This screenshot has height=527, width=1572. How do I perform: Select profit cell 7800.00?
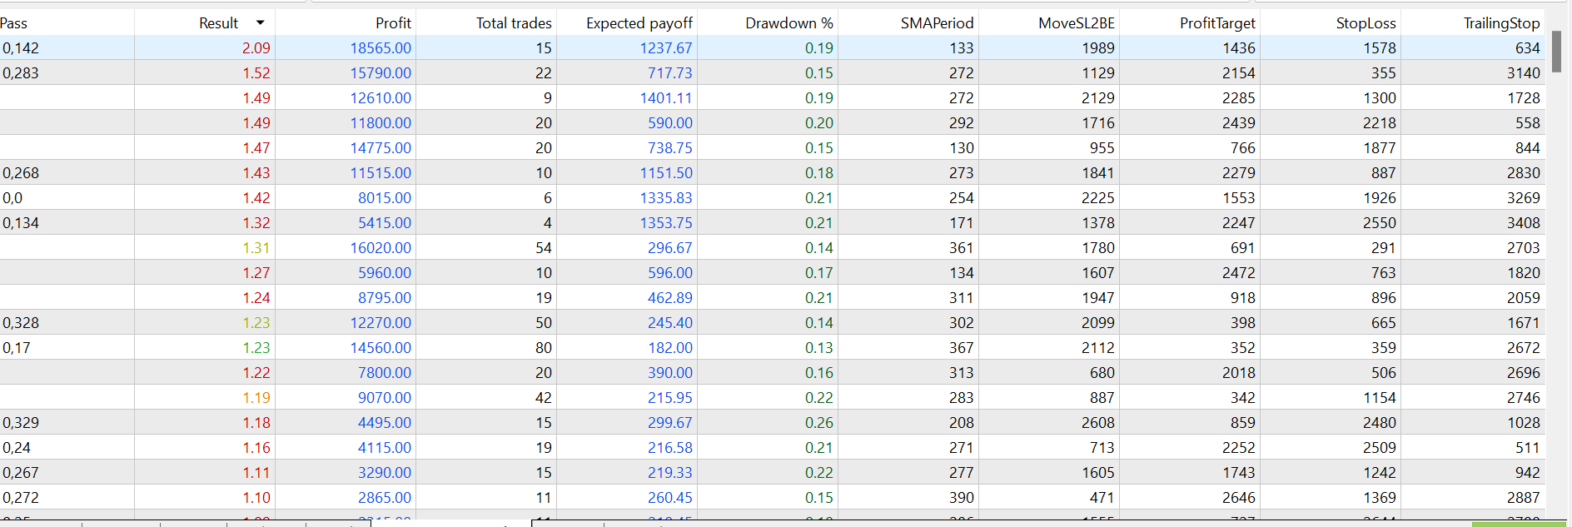click(x=385, y=373)
